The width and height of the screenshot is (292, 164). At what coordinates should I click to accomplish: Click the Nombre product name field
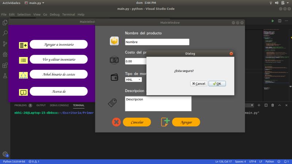[x=157, y=42]
